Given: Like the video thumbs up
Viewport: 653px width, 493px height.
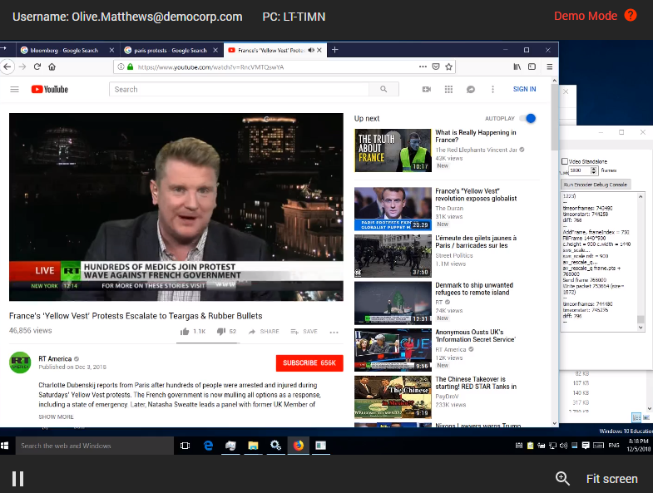Looking at the screenshot, I should click(185, 332).
